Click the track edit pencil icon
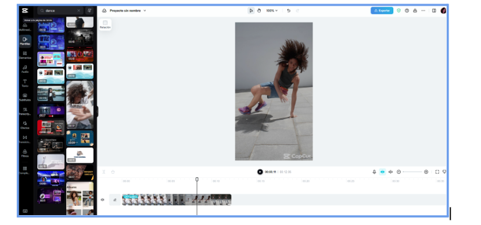This screenshot has height=225, width=481. 115,200
